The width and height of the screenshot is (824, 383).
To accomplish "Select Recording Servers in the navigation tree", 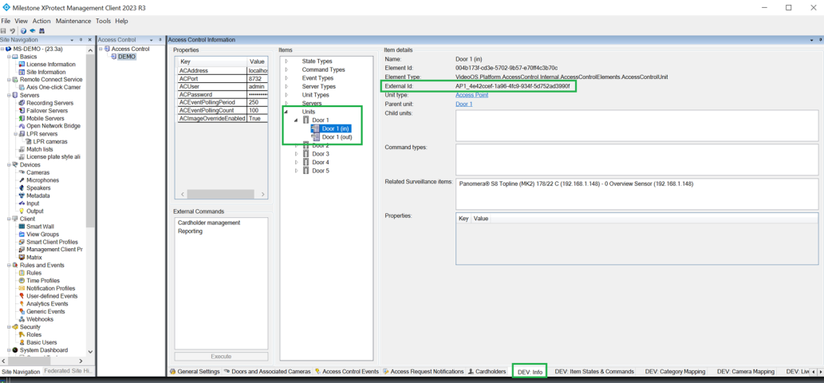I will [x=49, y=103].
